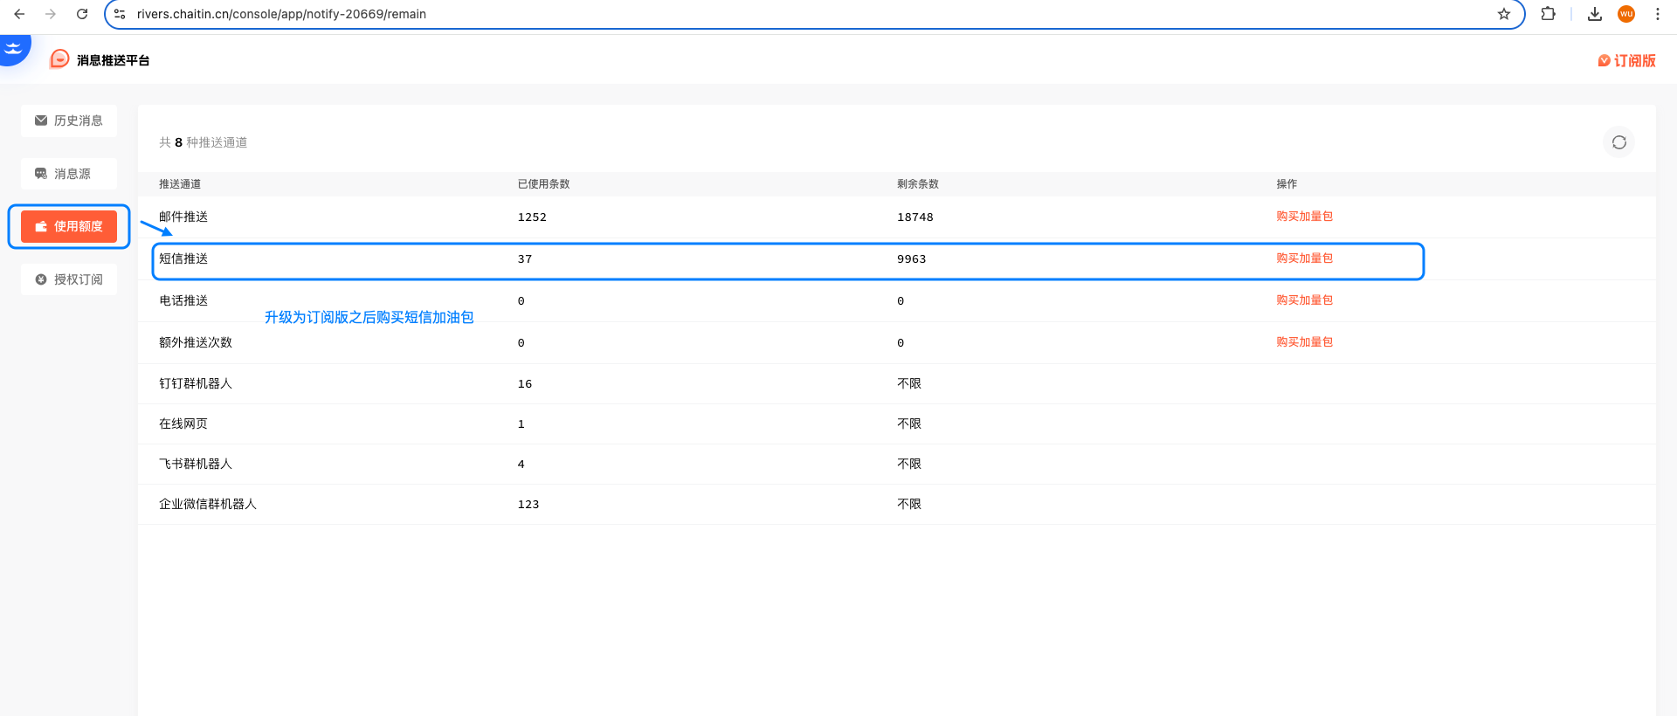Image resolution: width=1677 pixels, height=716 pixels.
Task: Click the 消息推送平台 logo icon
Action: click(59, 59)
